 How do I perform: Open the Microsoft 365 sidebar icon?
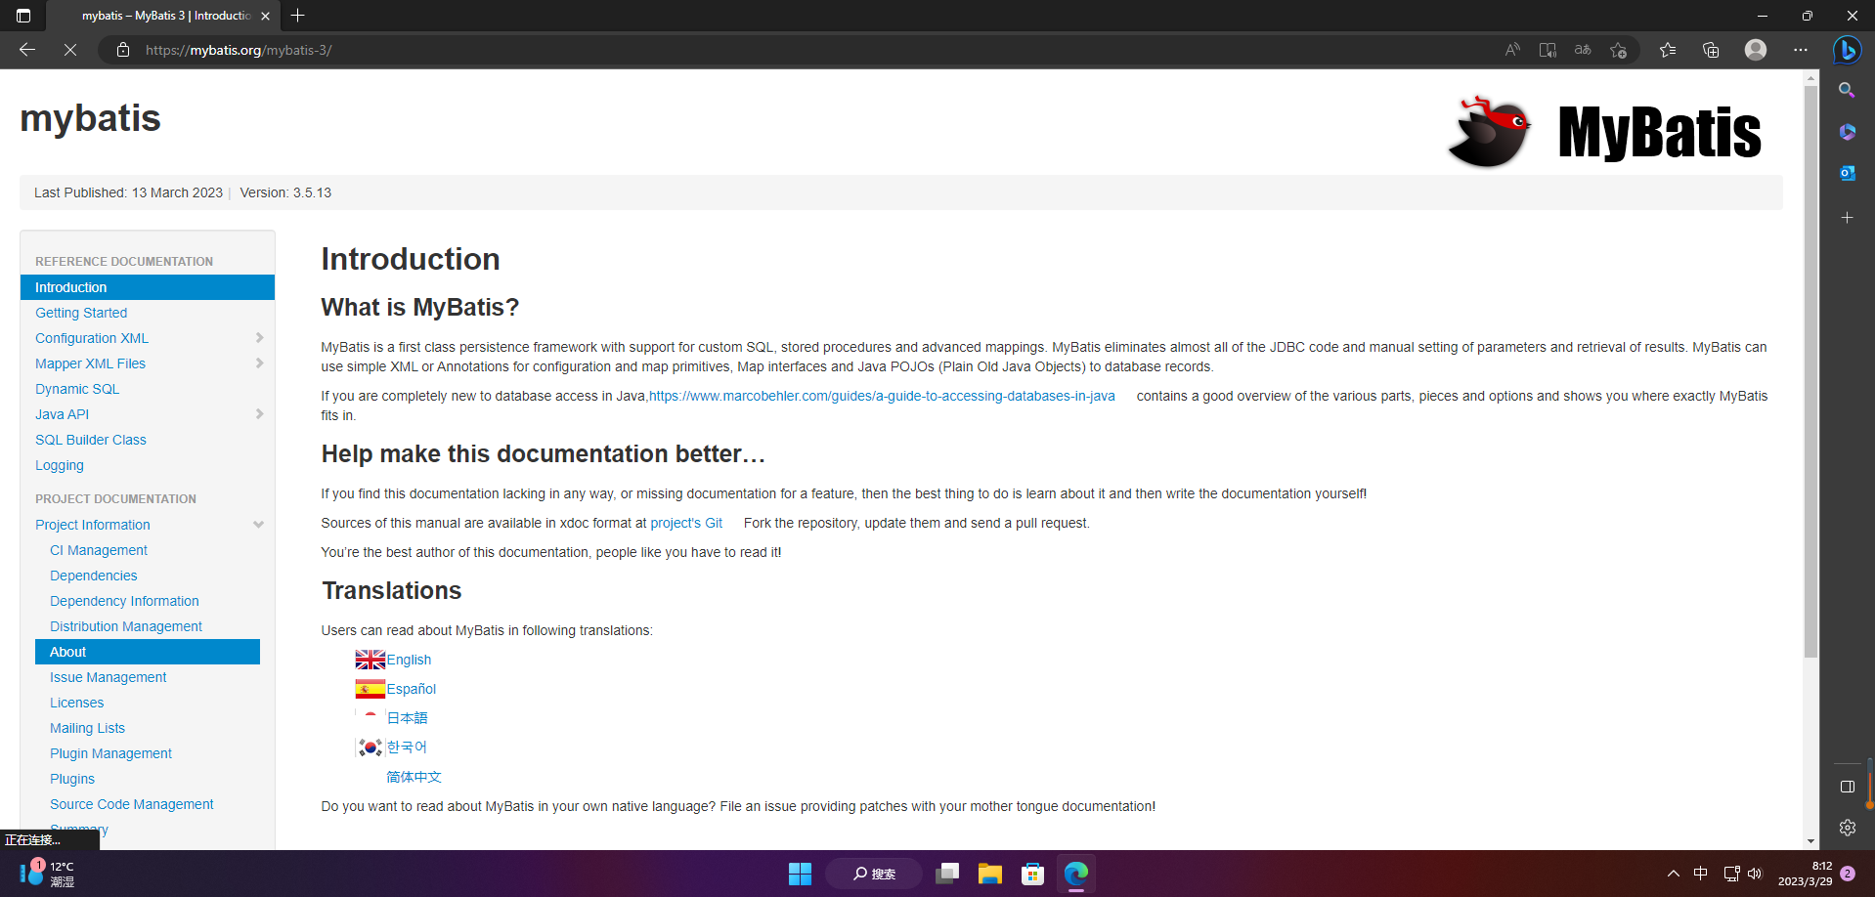[x=1847, y=132]
